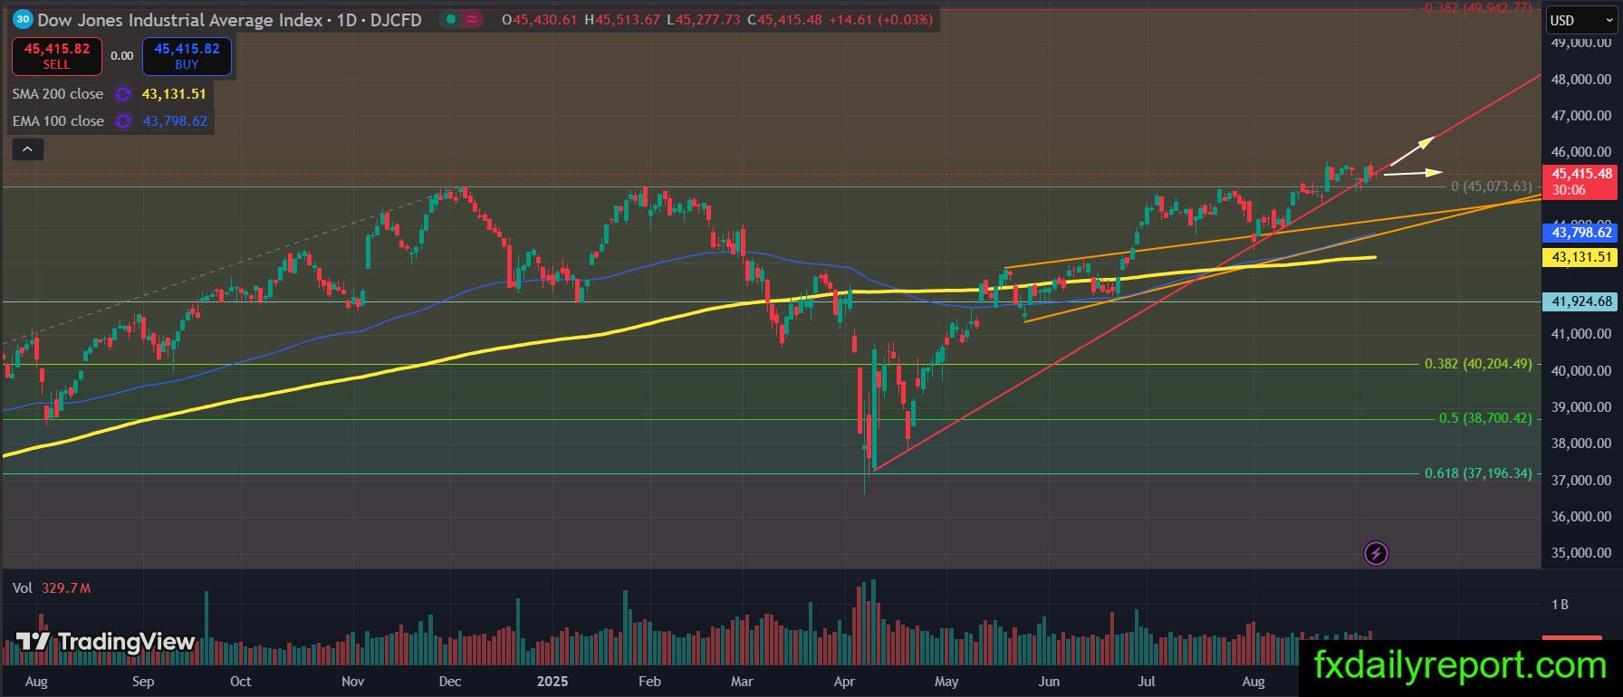
Task: Click the Jul label on the time axis
Action: click(x=1147, y=682)
